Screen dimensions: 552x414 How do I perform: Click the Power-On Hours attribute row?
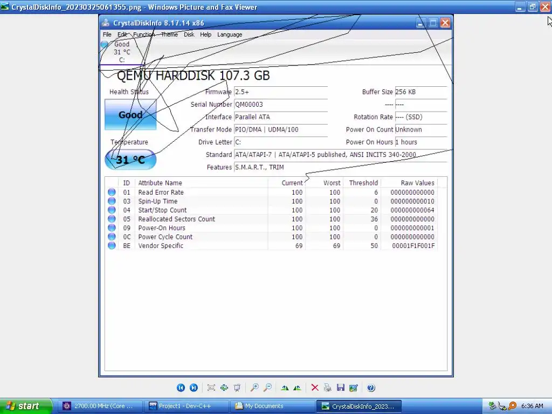272,228
